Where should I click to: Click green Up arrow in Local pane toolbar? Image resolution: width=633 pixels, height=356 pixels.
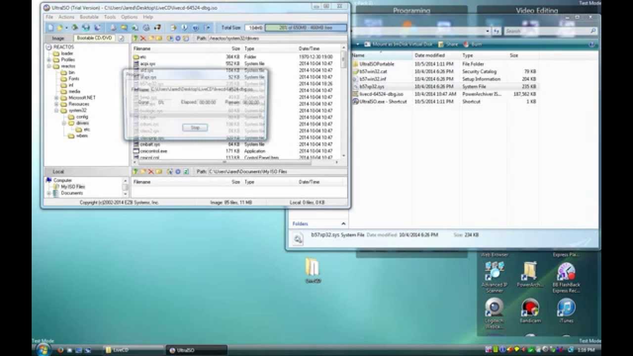click(135, 172)
